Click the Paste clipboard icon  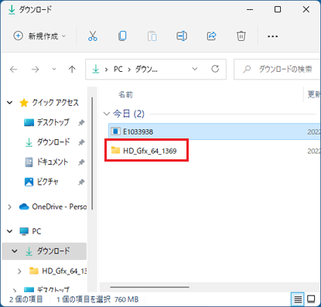click(x=152, y=36)
